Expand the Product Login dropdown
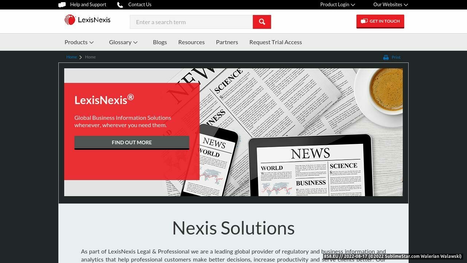 [337, 4]
